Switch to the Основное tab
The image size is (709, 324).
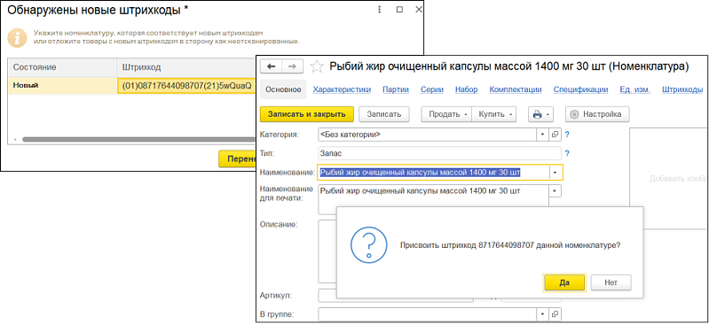point(283,89)
